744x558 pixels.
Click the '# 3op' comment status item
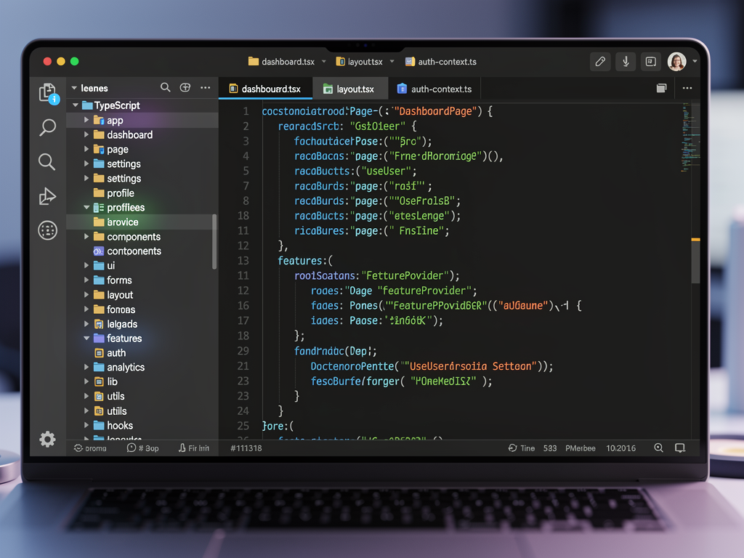[143, 448]
